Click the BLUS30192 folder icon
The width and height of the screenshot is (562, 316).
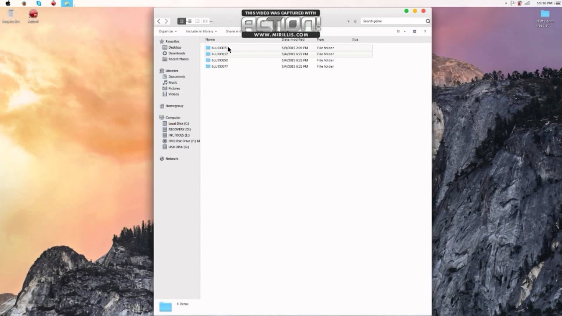tap(208, 60)
